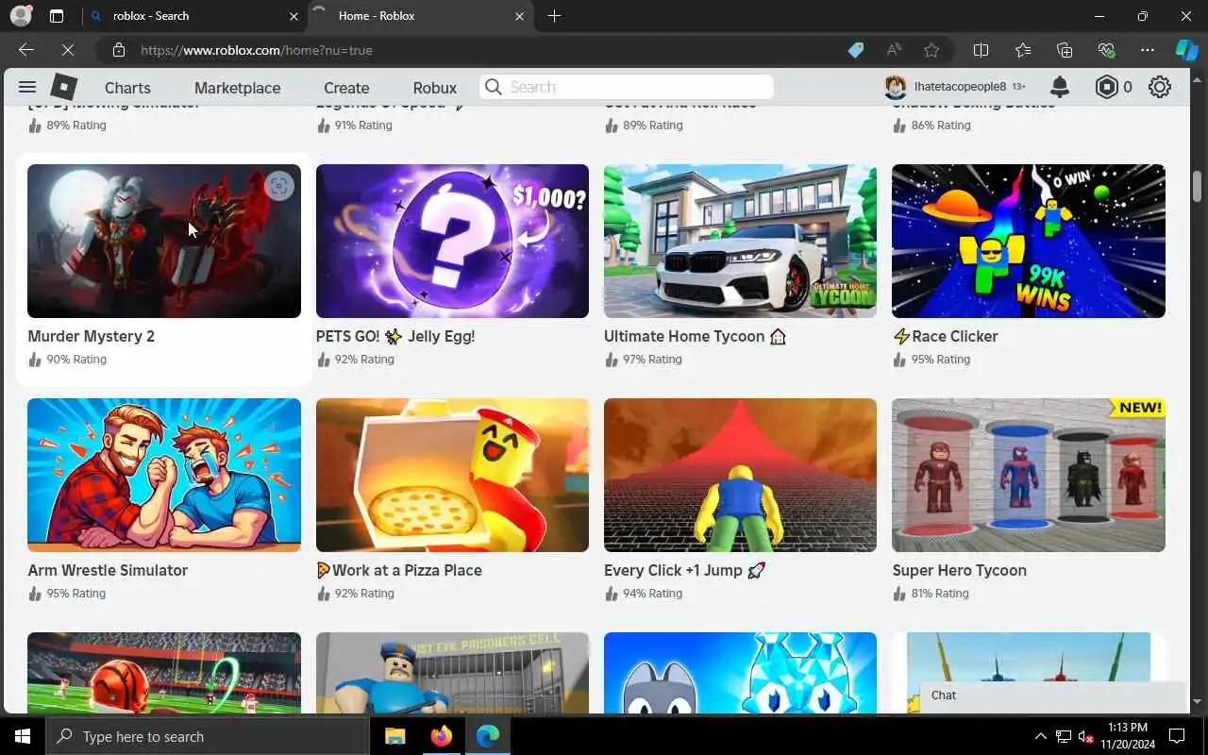The image size is (1208, 755).
Task: Click the page vertical scrollbar thumb
Action: click(1198, 186)
